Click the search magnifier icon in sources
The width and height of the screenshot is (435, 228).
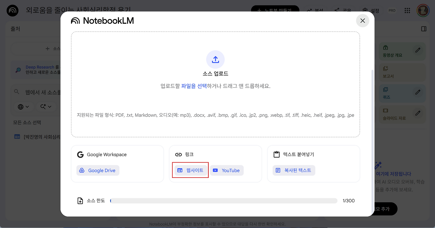pos(17,92)
